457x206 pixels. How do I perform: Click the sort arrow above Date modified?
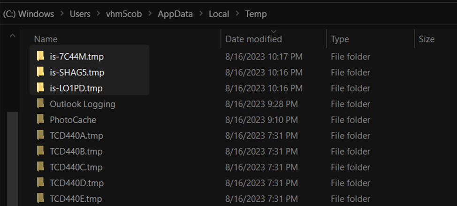274,31
